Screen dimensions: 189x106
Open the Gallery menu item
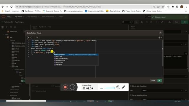61,17
